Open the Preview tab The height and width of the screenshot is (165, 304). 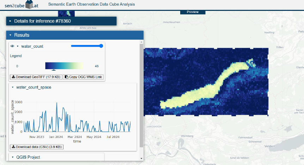[193, 12]
